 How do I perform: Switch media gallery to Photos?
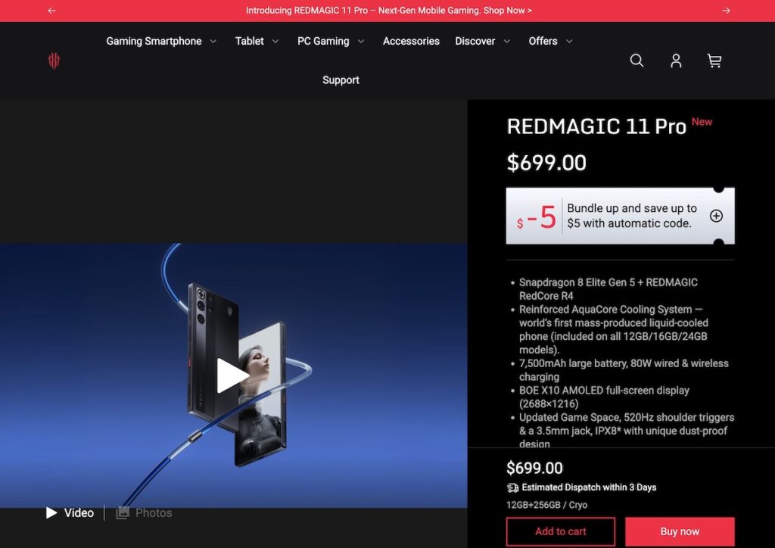click(145, 512)
